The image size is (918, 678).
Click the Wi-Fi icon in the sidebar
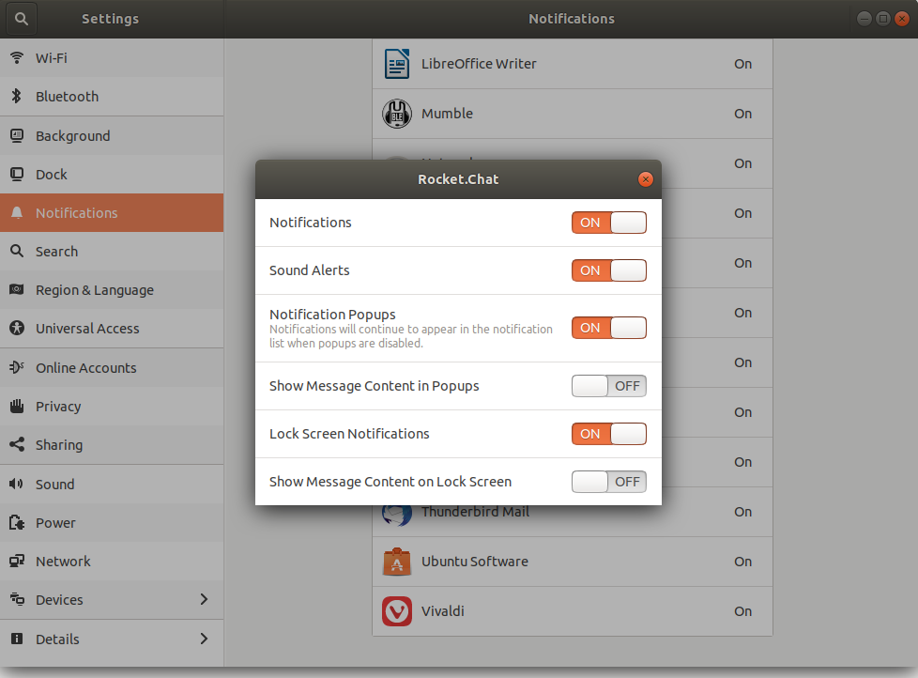[x=17, y=57]
